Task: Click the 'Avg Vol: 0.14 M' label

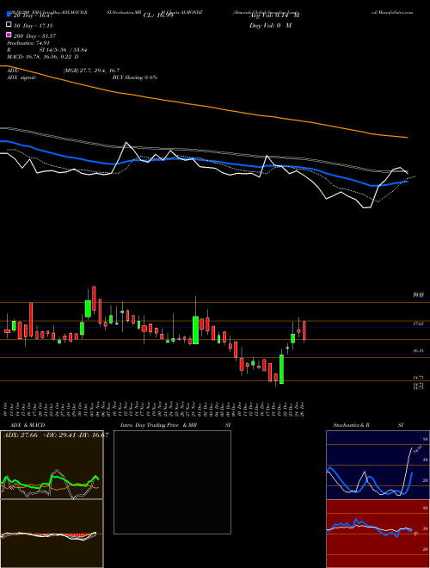Action: pos(274,15)
